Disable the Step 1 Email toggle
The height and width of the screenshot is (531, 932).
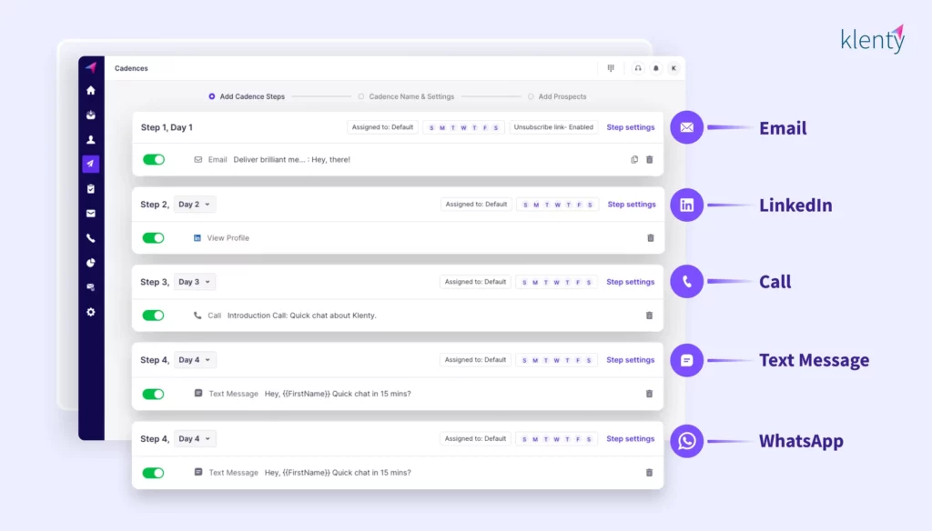pyautogui.click(x=154, y=159)
